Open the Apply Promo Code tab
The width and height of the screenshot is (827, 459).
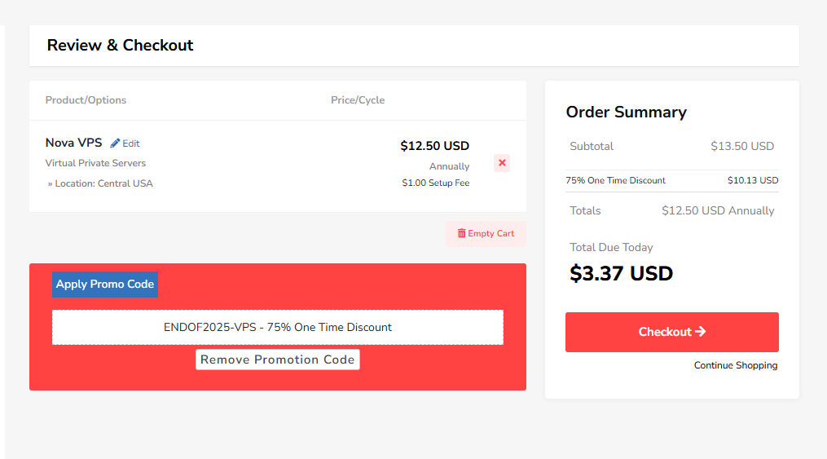click(105, 285)
